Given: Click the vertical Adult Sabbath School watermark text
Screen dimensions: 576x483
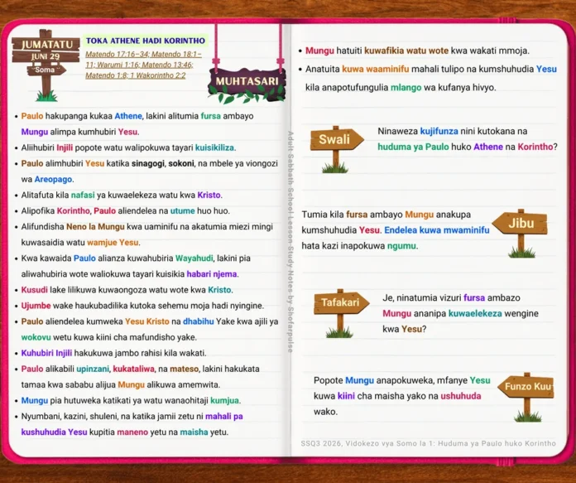Looking at the screenshot, I should tap(290, 242).
